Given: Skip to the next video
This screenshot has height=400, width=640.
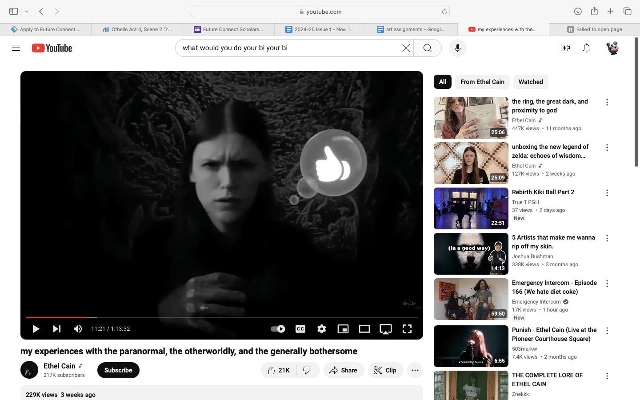Looking at the screenshot, I should pos(57,329).
